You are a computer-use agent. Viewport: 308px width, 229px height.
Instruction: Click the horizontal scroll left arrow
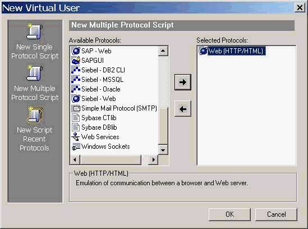point(75,159)
